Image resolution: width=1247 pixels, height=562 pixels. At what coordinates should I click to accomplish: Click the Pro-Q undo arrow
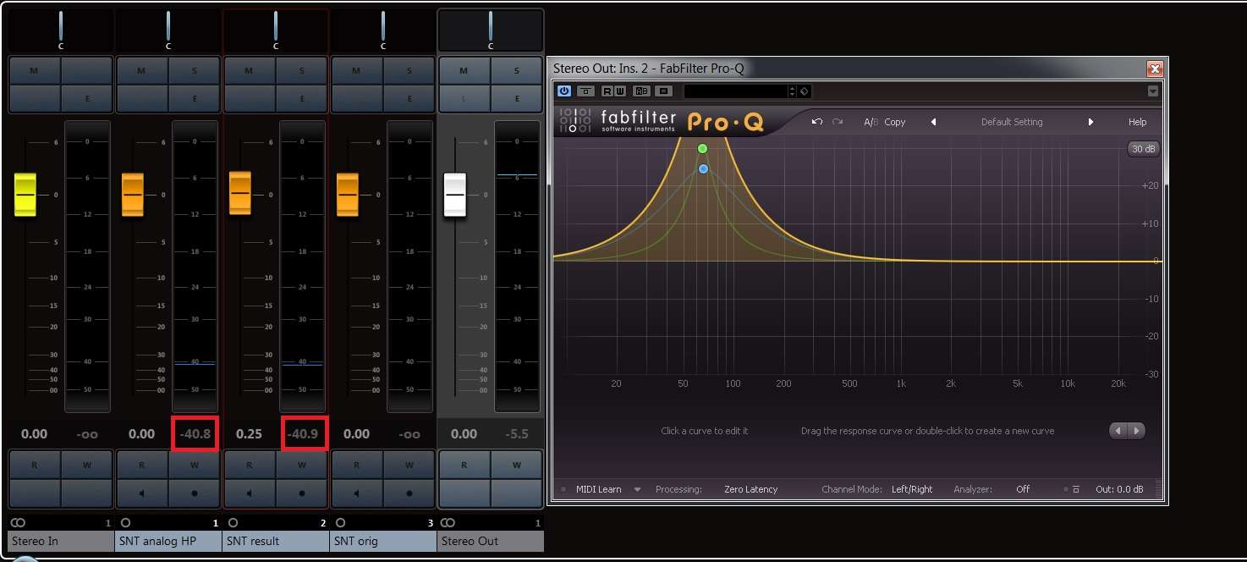[x=816, y=122]
